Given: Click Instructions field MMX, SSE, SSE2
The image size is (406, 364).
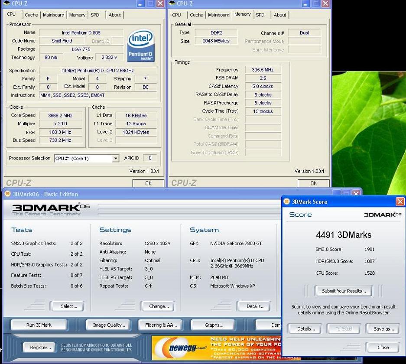Looking at the screenshot, I should click(x=98, y=95).
